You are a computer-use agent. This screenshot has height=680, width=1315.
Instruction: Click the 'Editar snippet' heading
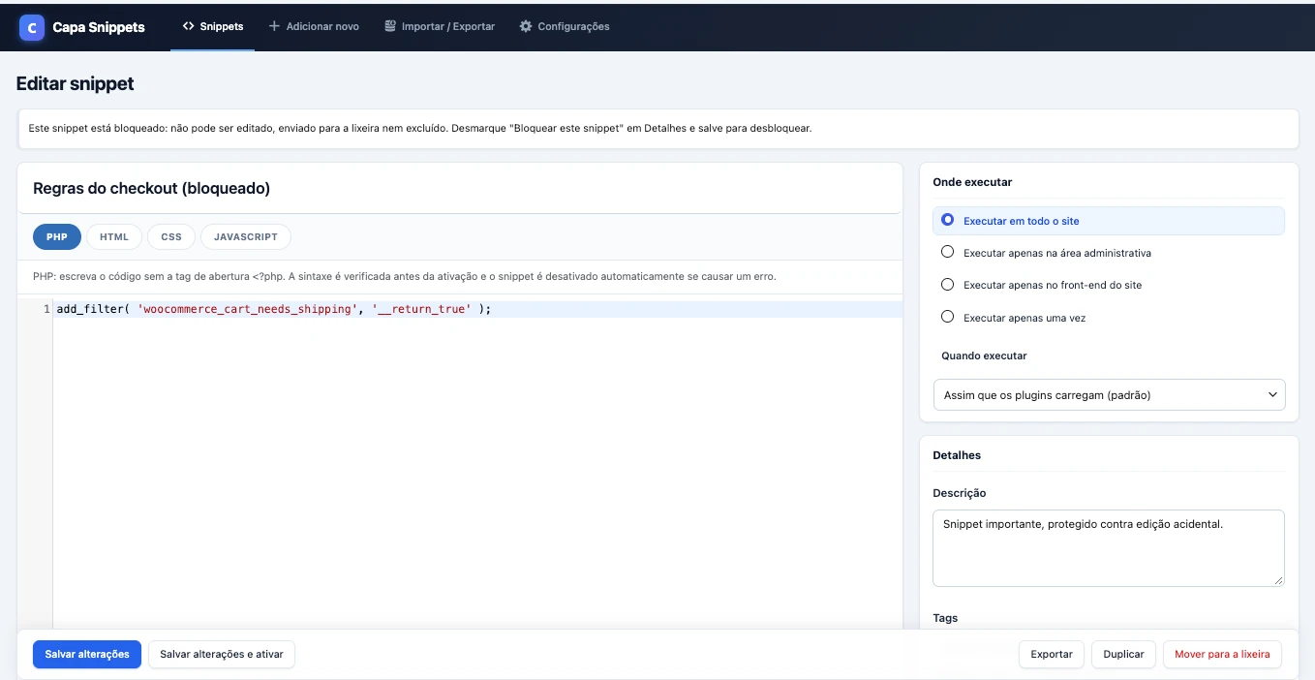point(76,83)
